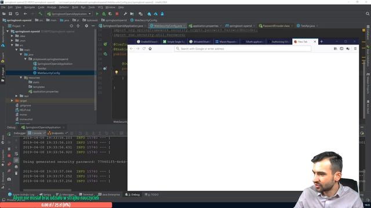Click the pause program icon in Debug panel

[x=9, y=149]
